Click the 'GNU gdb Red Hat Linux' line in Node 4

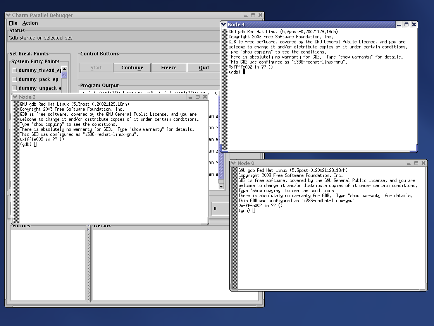tap(283, 32)
